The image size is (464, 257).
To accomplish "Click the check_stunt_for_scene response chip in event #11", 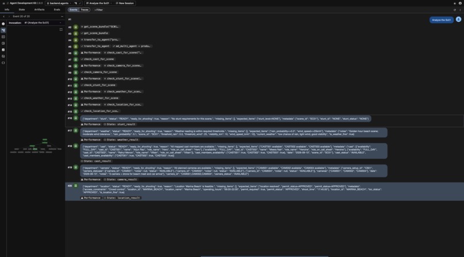I will [98, 85].
